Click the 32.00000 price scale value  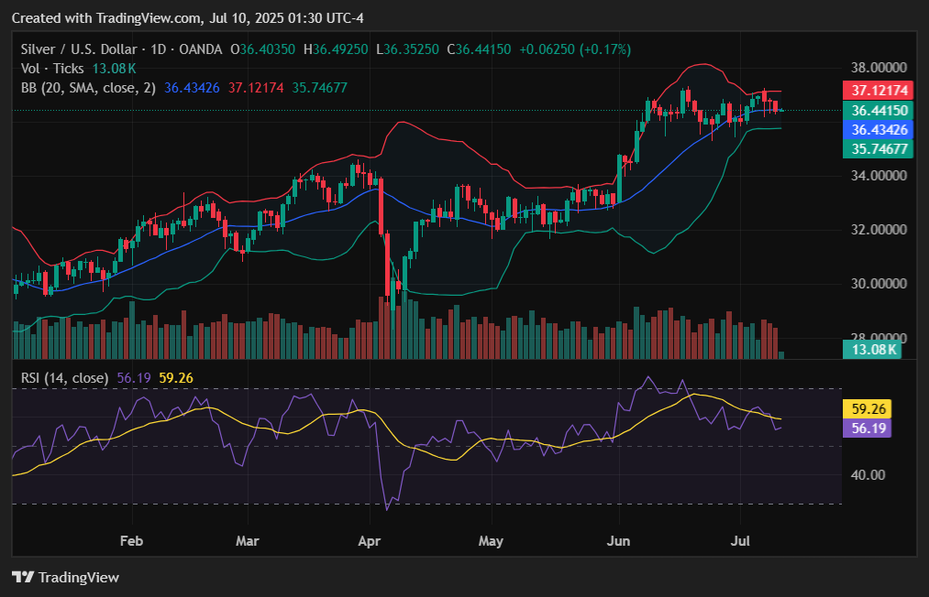(x=879, y=230)
